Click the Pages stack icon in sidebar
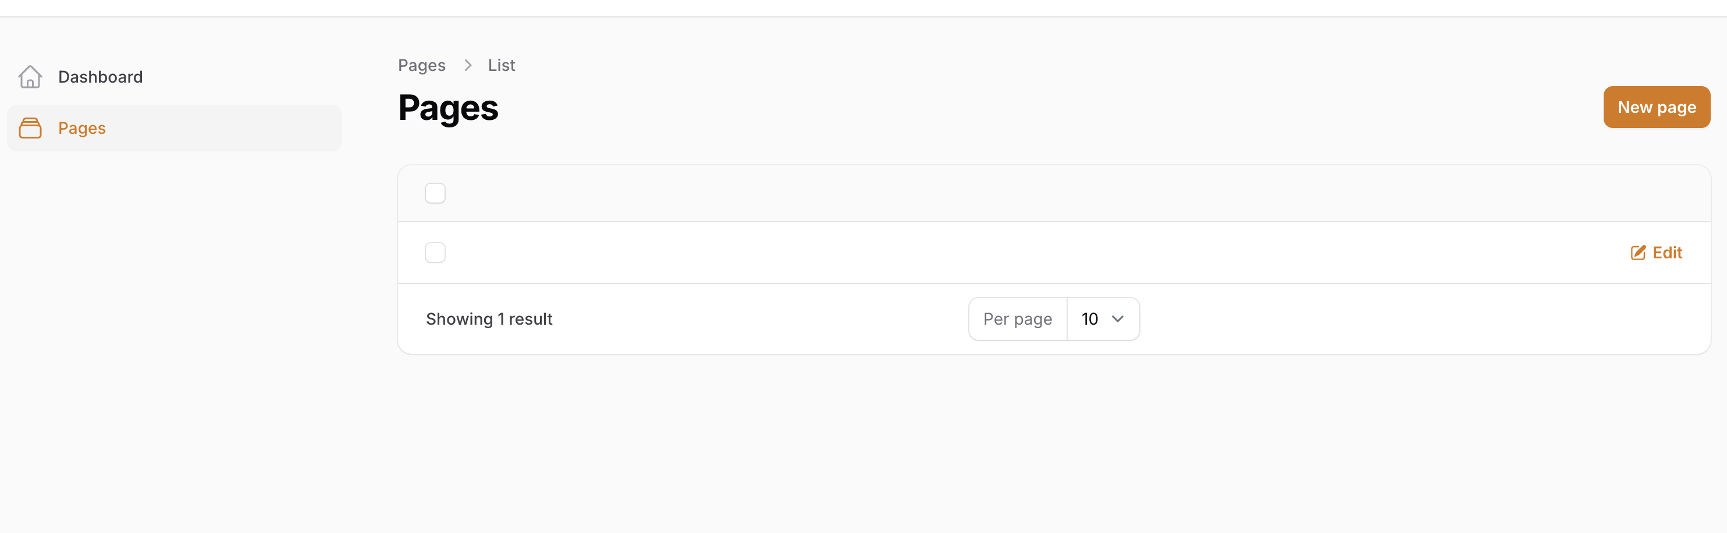 pos(30,128)
